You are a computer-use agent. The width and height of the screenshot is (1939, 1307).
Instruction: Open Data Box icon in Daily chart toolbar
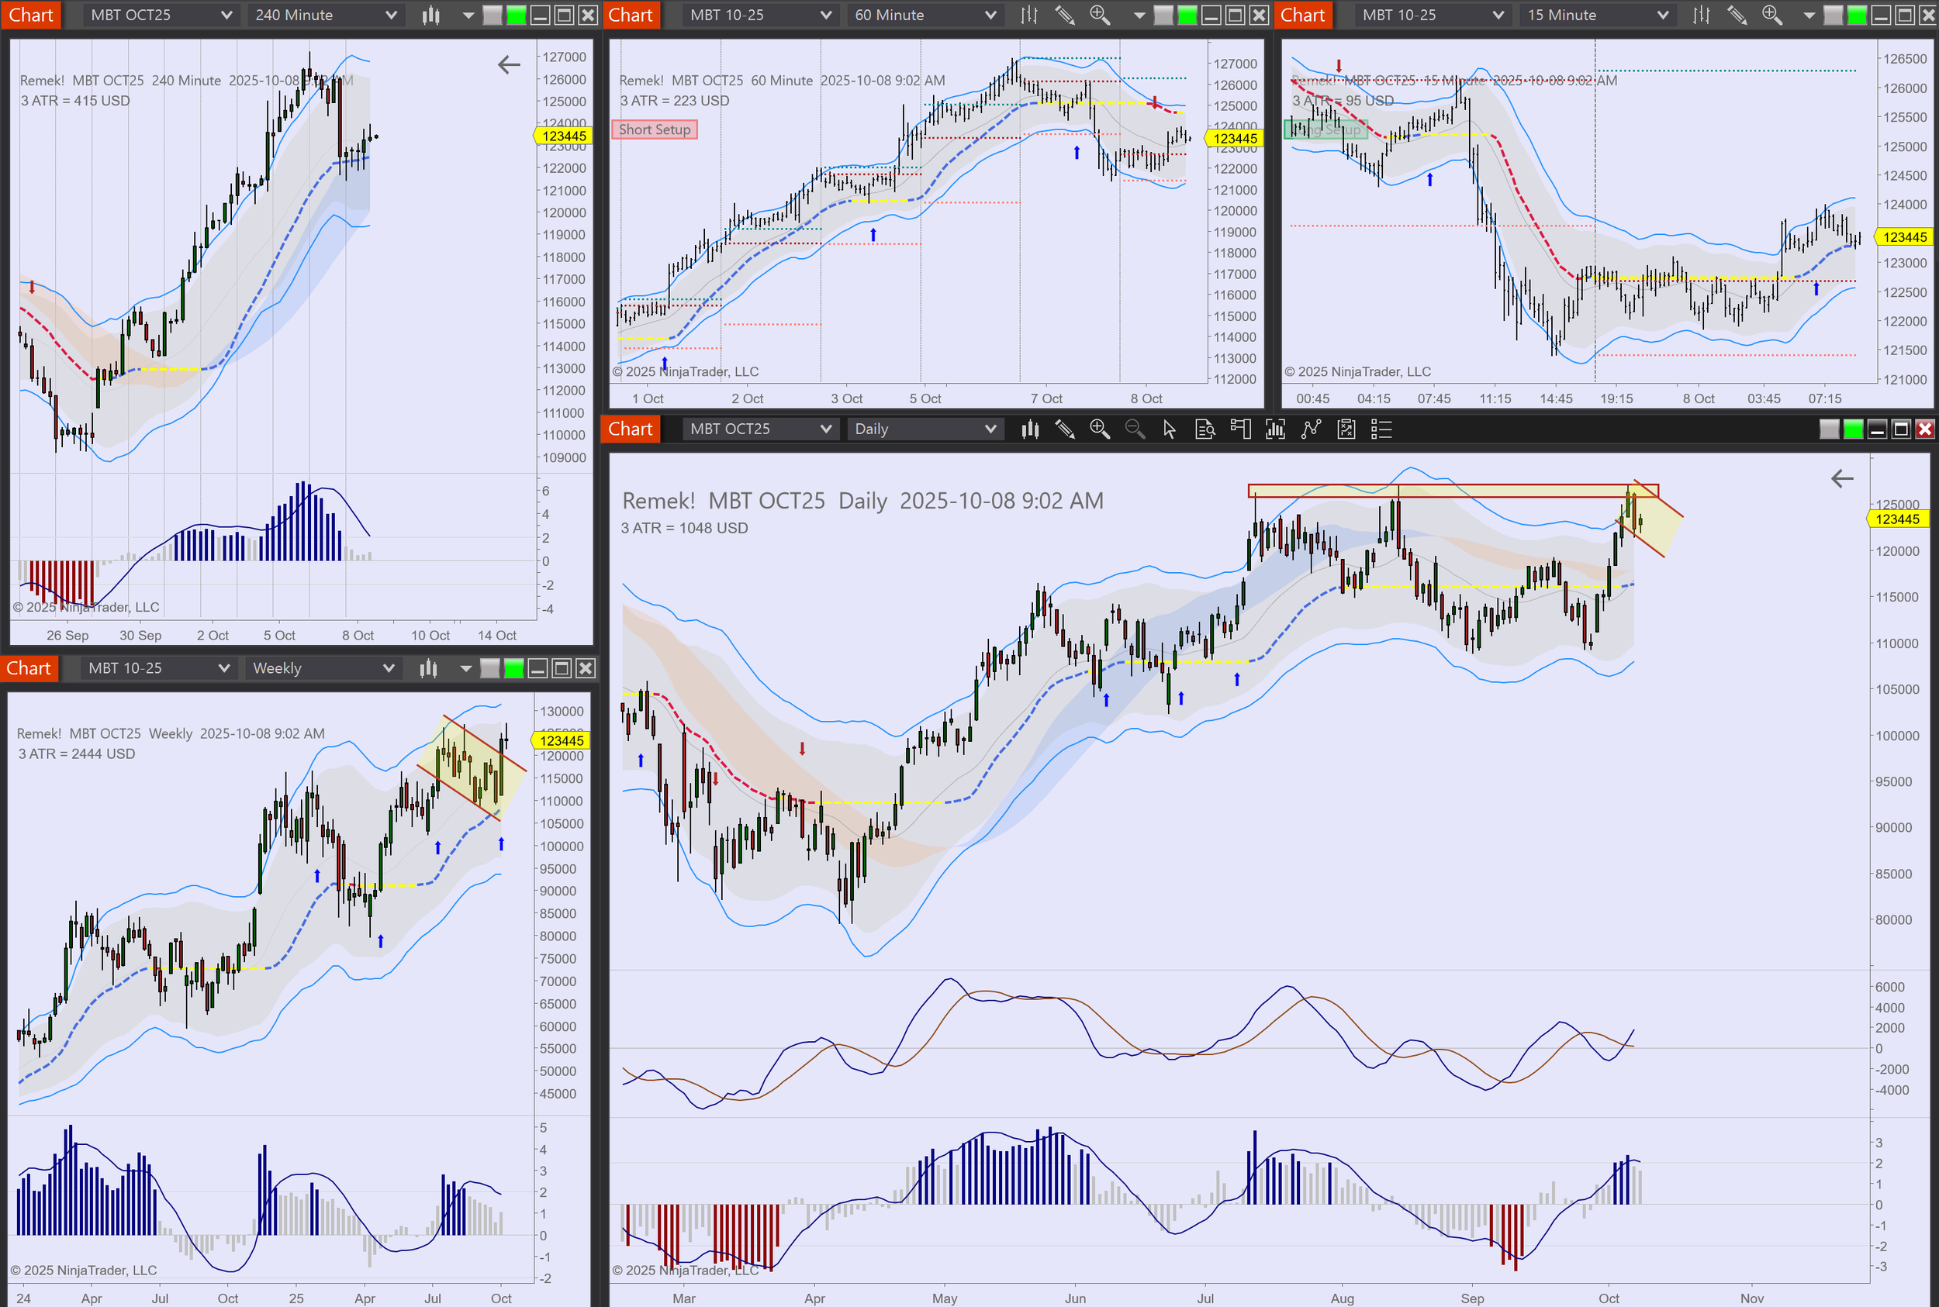pyautogui.click(x=1205, y=429)
